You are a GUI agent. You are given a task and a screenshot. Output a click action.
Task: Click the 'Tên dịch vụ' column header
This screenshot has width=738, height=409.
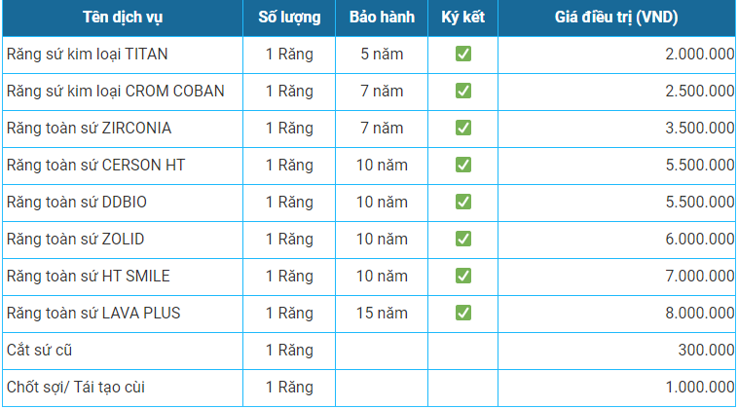click(x=123, y=18)
